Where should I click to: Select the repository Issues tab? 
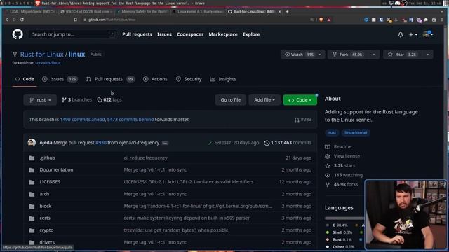(x=60, y=79)
